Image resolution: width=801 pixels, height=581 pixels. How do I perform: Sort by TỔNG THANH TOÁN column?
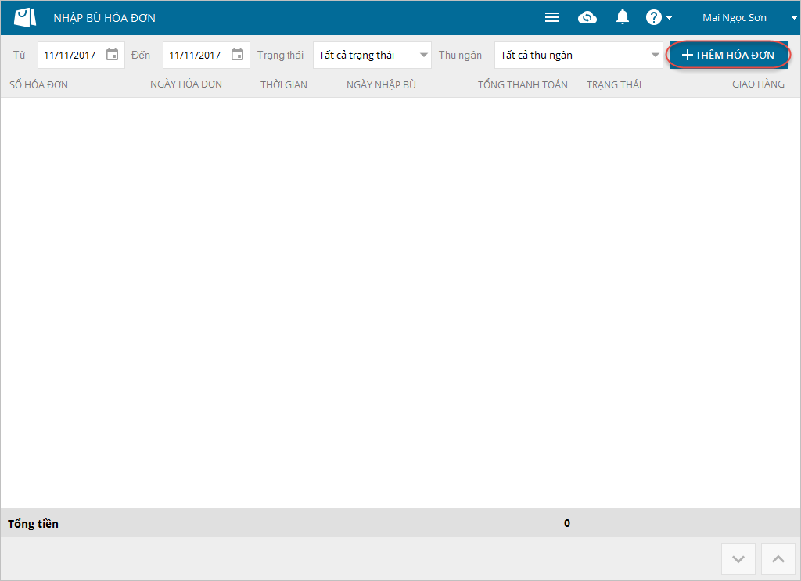(x=523, y=84)
